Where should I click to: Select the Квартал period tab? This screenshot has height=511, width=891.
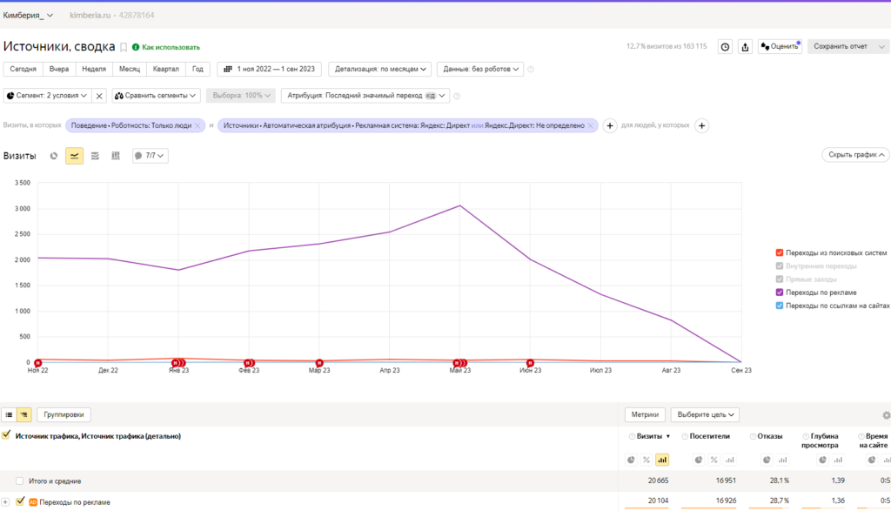(166, 70)
